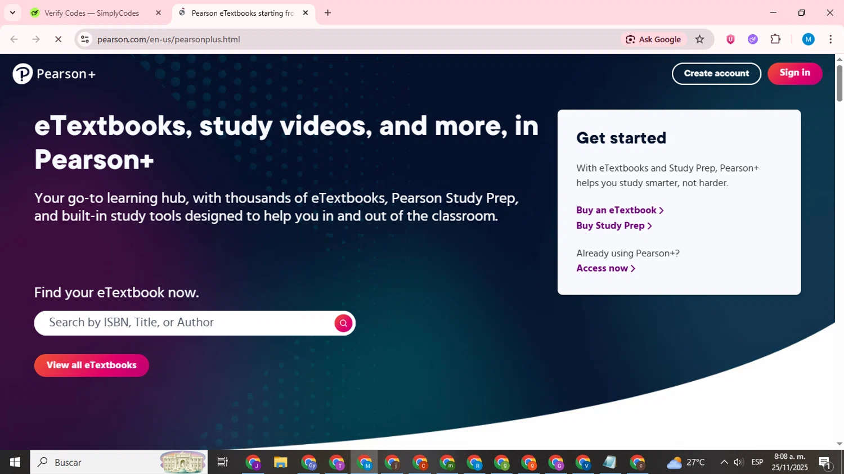Open the clock showing 8:08 a. m.

(790, 462)
